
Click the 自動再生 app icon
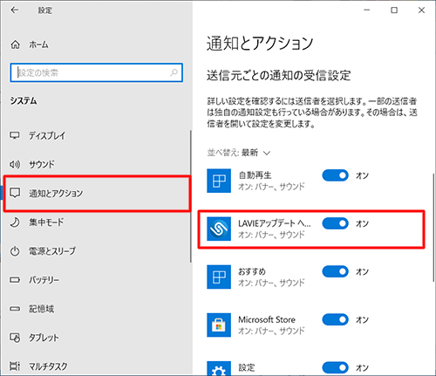(x=219, y=181)
